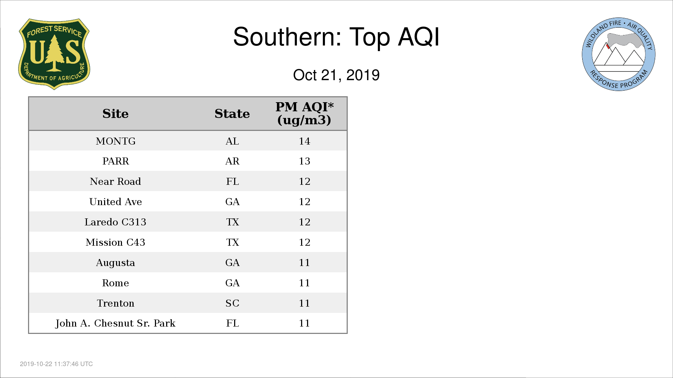
Task: Click the Augusta site name
Action: [x=115, y=263]
